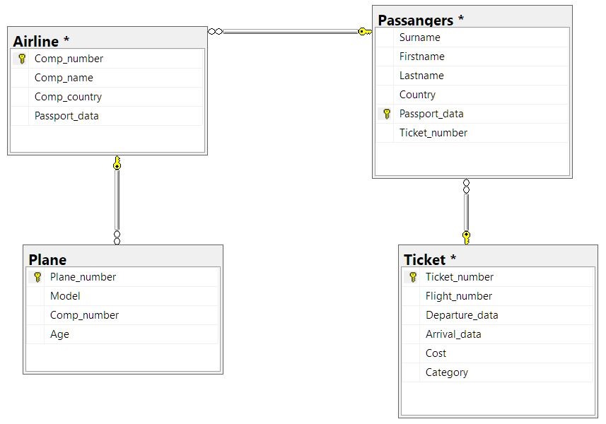This screenshot has height=424, width=606.
Task: Select the Surname column in Passangers
Action: 419,37
